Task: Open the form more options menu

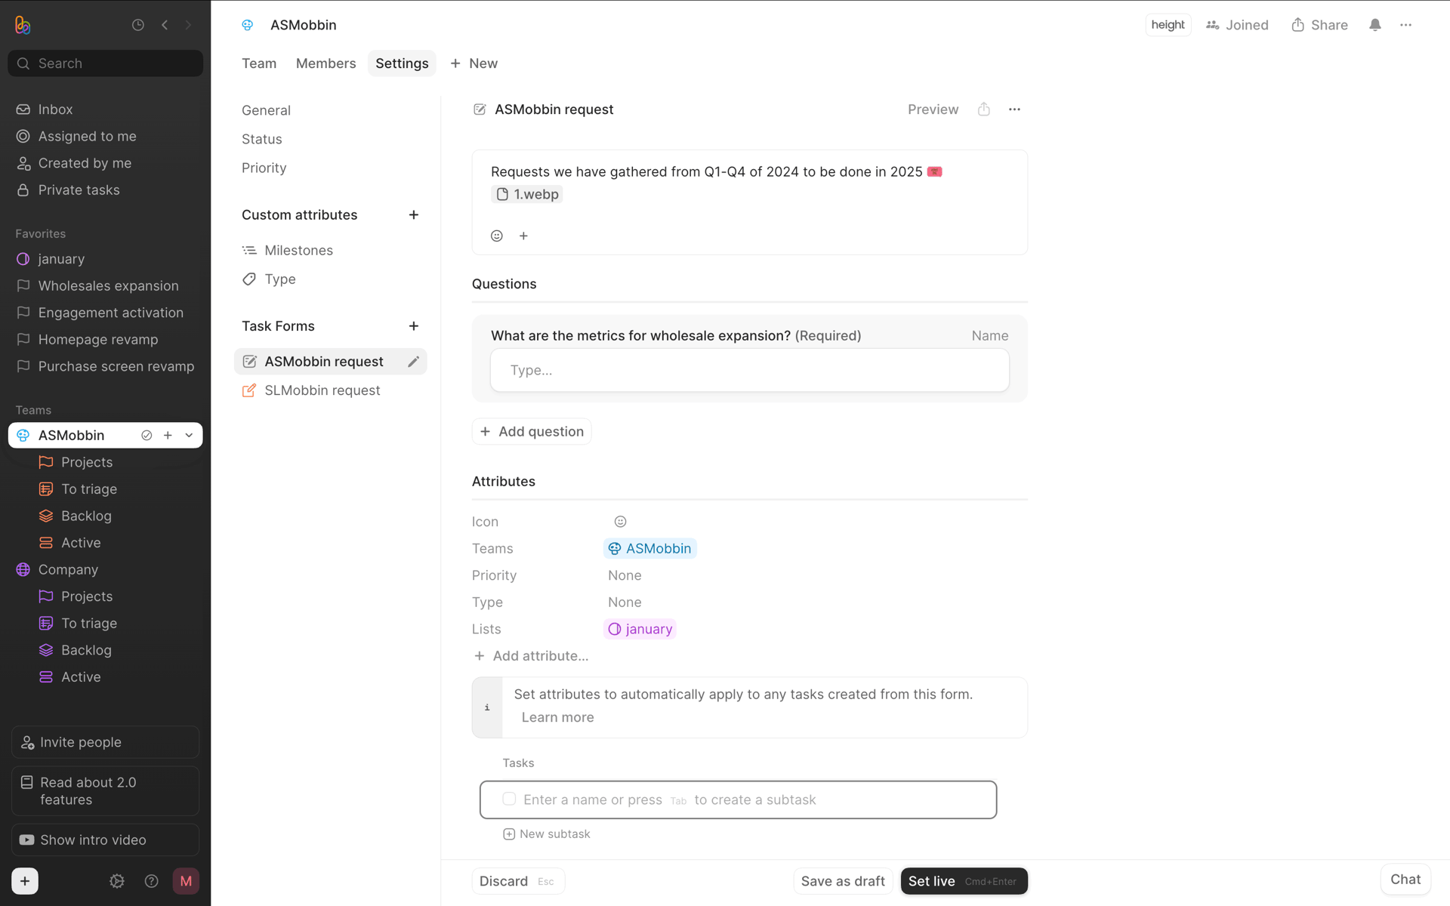Action: point(1014,109)
